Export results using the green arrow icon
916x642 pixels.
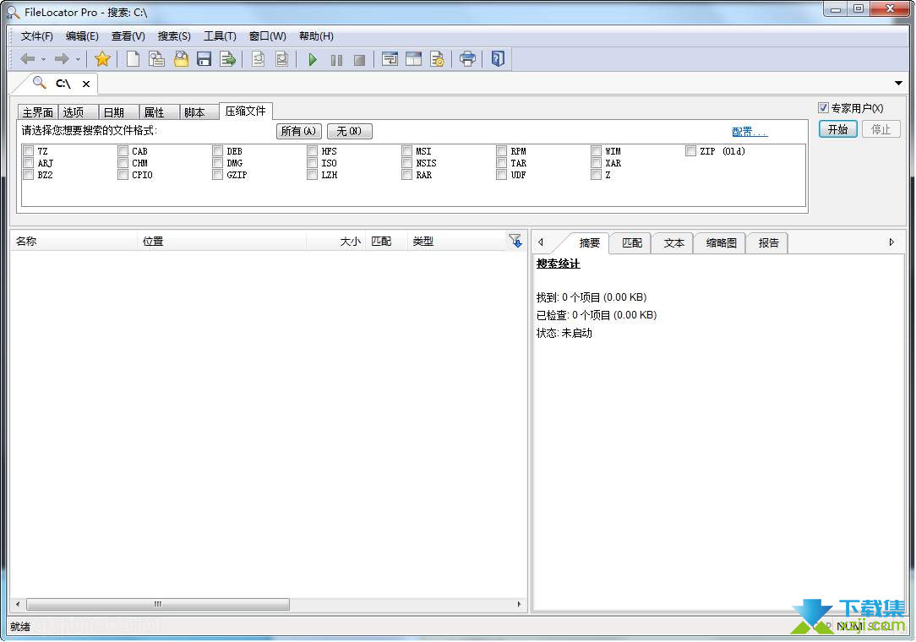pos(228,59)
